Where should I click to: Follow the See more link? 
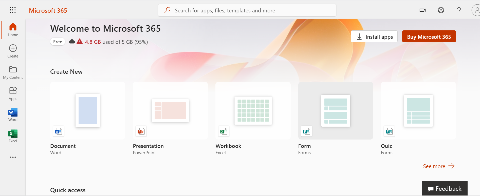point(438,166)
